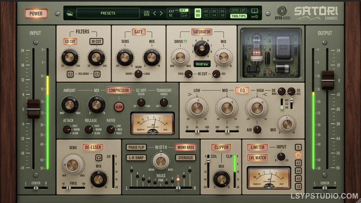This screenshot has height=203, width=361.
Task: Click the high shelf EQ shape icon
Action: pyautogui.click(x=265, y=94)
